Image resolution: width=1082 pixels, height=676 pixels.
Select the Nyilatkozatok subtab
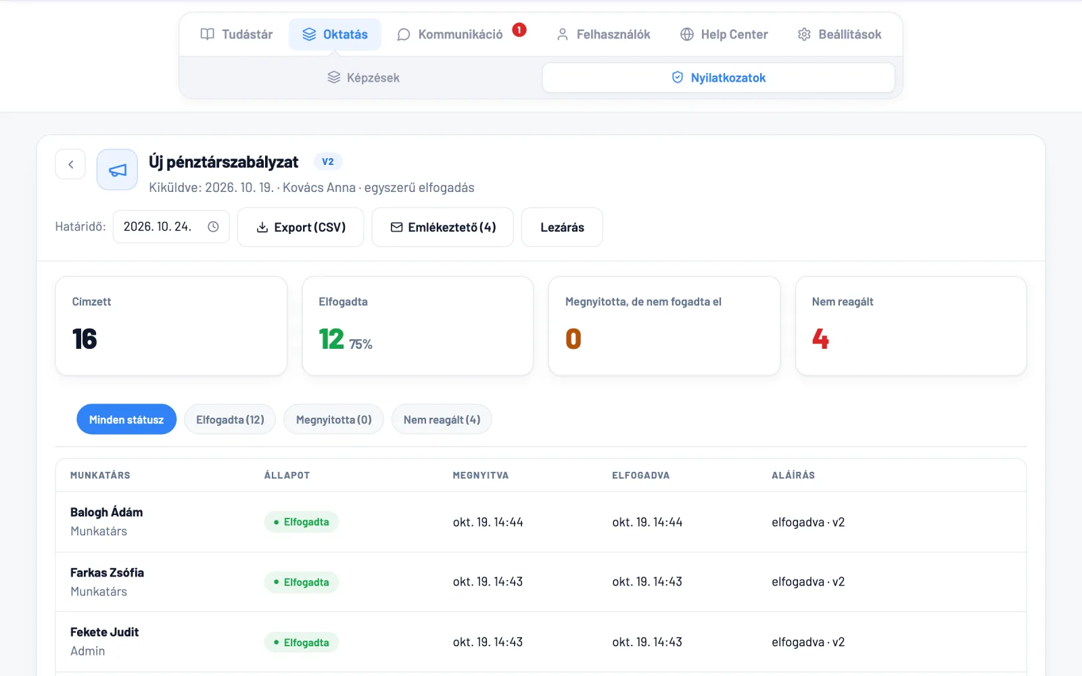pyautogui.click(x=718, y=78)
